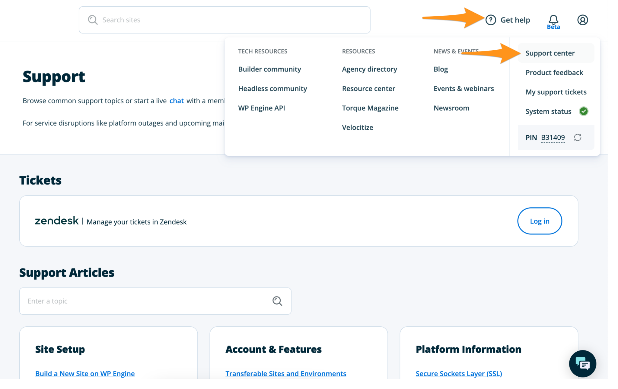Select Support center in the menu
Viewport: 618px width, 389px height.
coord(550,53)
